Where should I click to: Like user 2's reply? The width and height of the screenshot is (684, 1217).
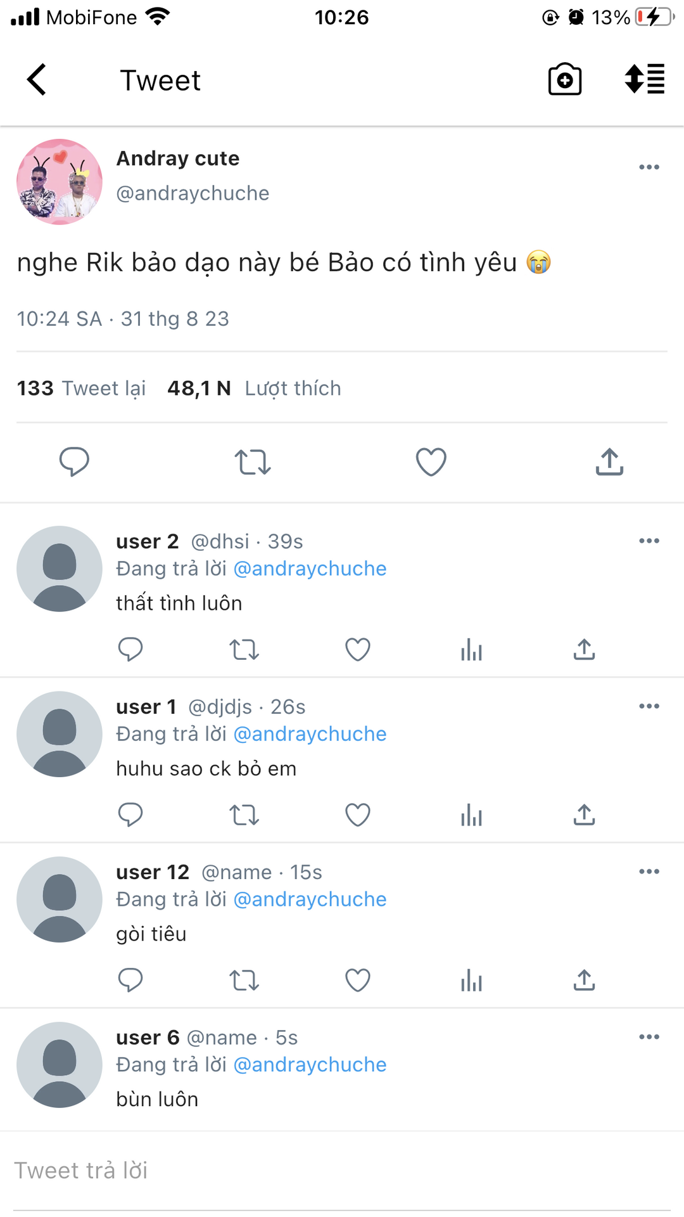click(x=357, y=650)
